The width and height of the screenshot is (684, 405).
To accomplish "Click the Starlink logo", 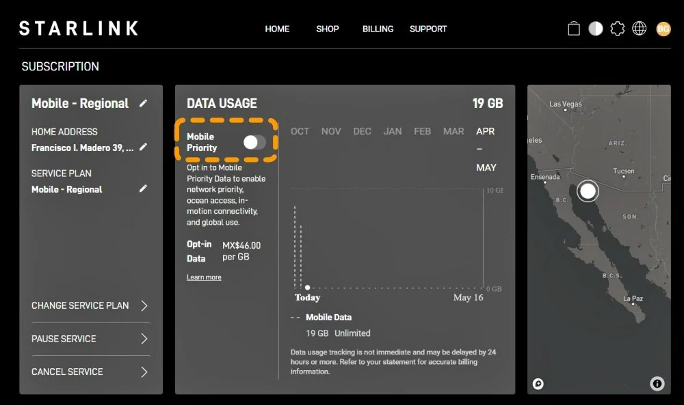I will tap(79, 29).
